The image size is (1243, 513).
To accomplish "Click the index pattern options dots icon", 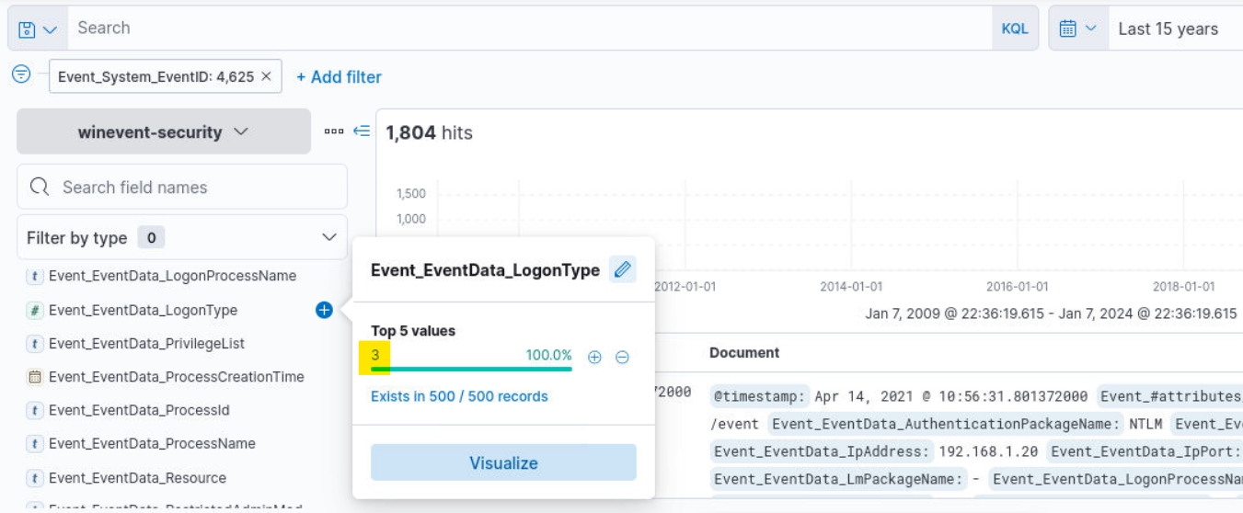I will click(333, 131).
